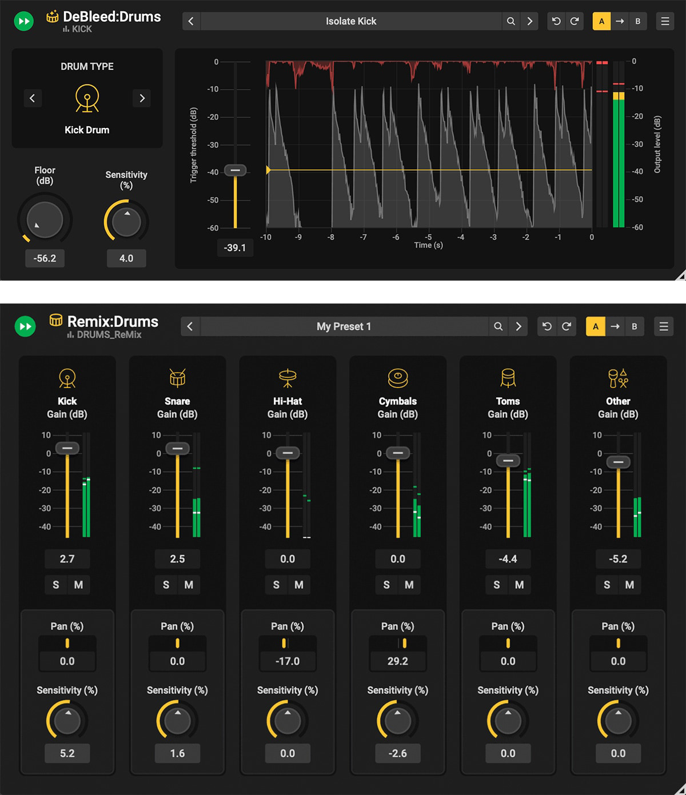686x795 pixels.
Task: Mute the Kick channel
Action: coord(78,585)
